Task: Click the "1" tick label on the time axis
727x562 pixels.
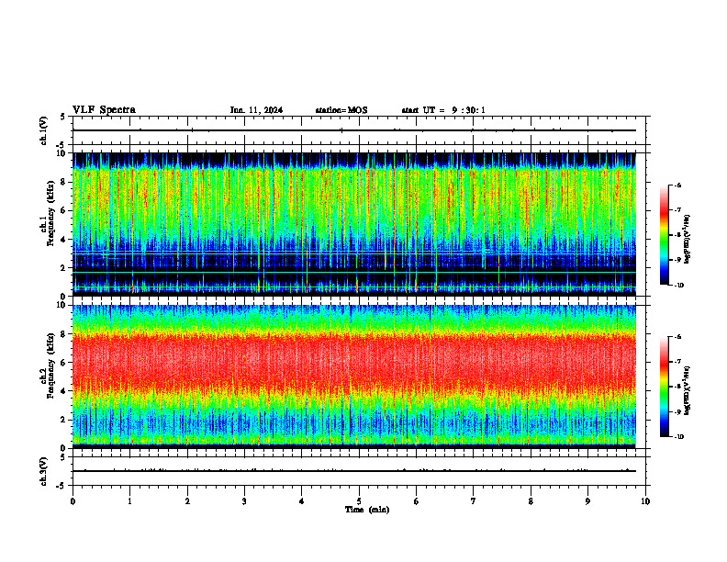Action: pos(129,501)
